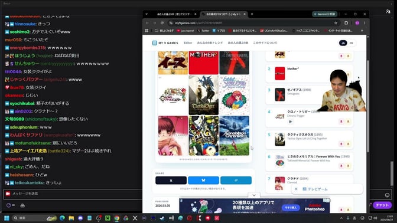
Task: Play the Chrono Trigger preview button
Action: (291, 122)
